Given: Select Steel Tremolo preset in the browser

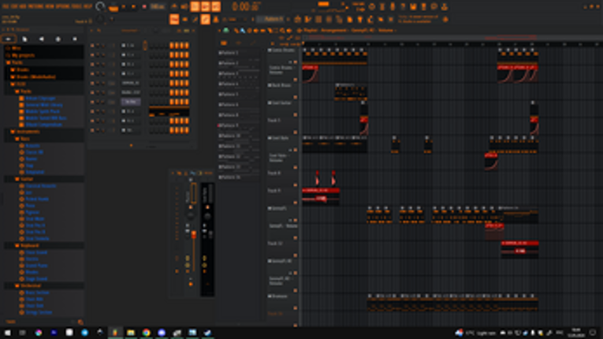Looking at the screenshot, I should pos(37,239).
